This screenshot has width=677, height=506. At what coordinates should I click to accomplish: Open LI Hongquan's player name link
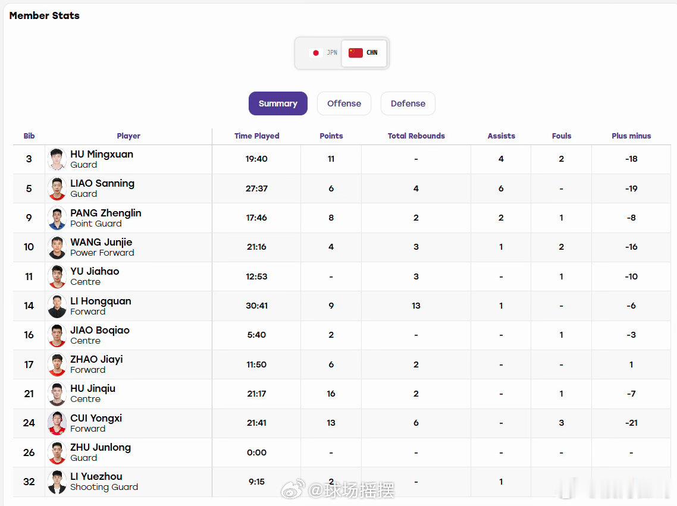click(101, 301)
